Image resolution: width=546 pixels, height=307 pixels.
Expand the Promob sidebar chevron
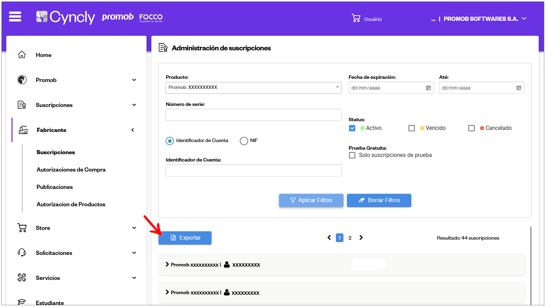[134, 80]
